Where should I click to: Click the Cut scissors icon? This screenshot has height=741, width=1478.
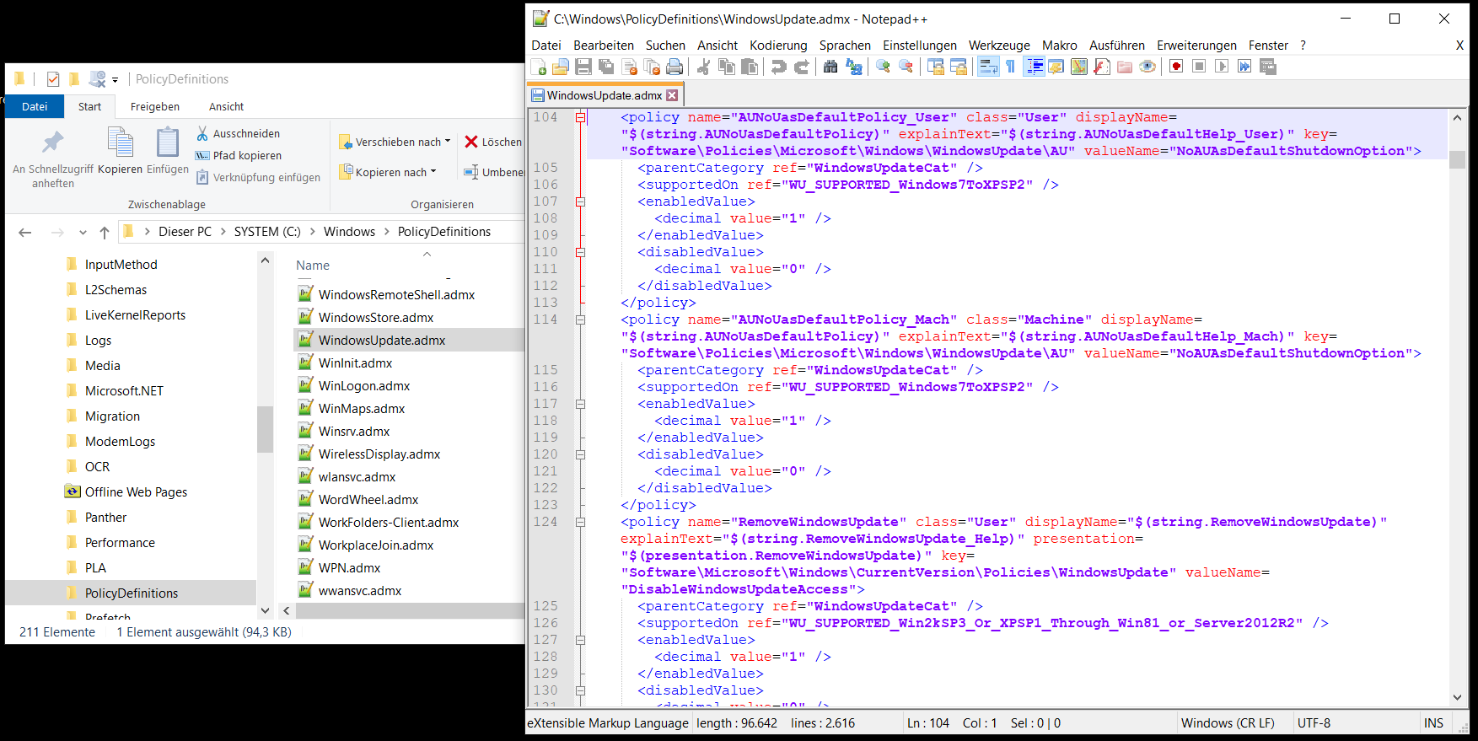tap(703, 67)
